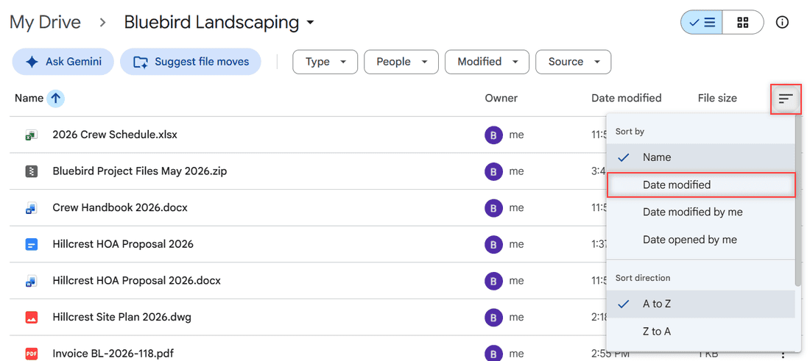Select Bluebird Project Files May 2026.zip
The height and width of the screenshot is (361, 810).
(x=139, y=171)
